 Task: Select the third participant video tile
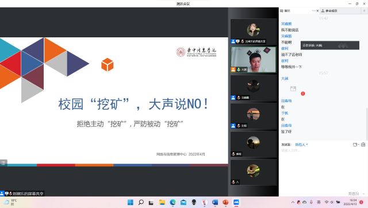[253, 88]
